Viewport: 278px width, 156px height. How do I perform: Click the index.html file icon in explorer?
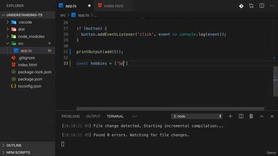pyautogui.click(x=13, y=65)
